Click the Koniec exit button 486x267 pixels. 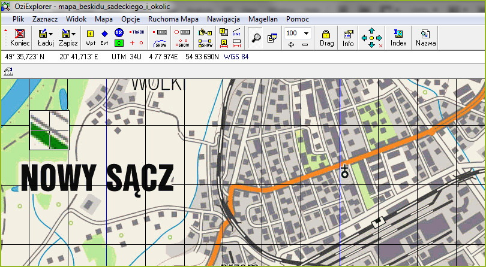[20, 37]
